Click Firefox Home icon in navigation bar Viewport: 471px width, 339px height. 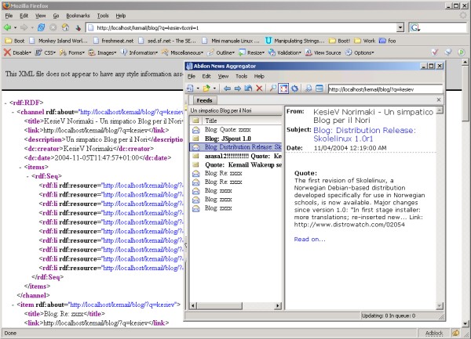(x=65, y=28)
